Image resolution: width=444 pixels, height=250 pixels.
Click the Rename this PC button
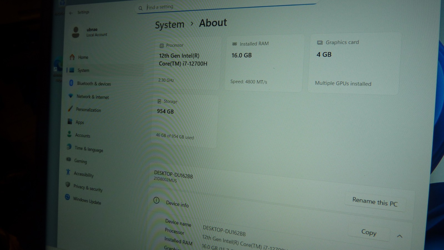(375, 202)
